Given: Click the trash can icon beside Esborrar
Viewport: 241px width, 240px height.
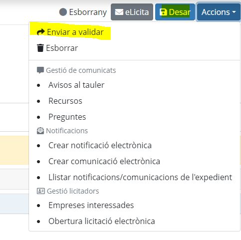Looking at the screenshot, I should click(x=40, y=48).
